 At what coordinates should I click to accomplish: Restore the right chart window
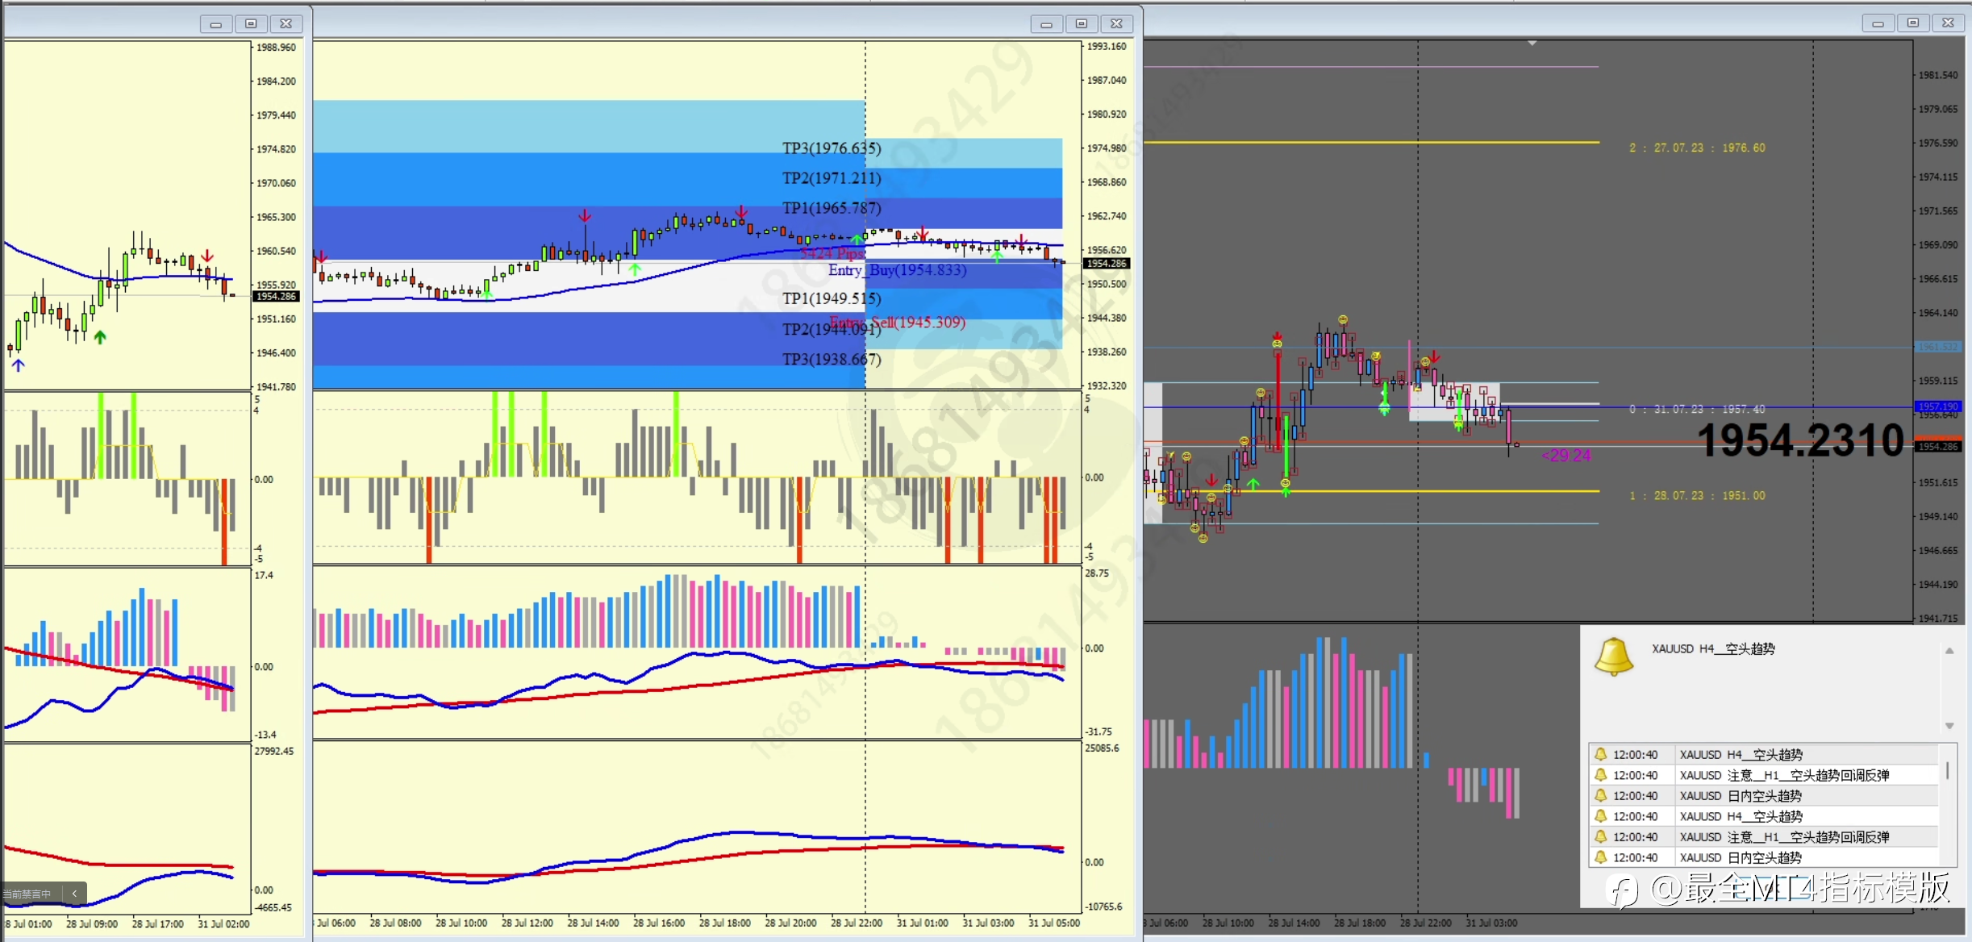coord(1912,23)
